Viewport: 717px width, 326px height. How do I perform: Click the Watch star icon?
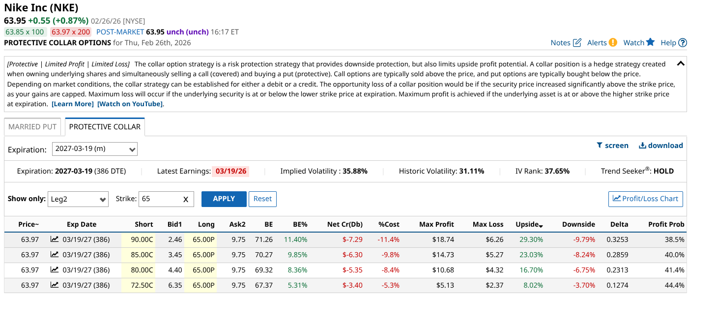click(x=650, y=42)
